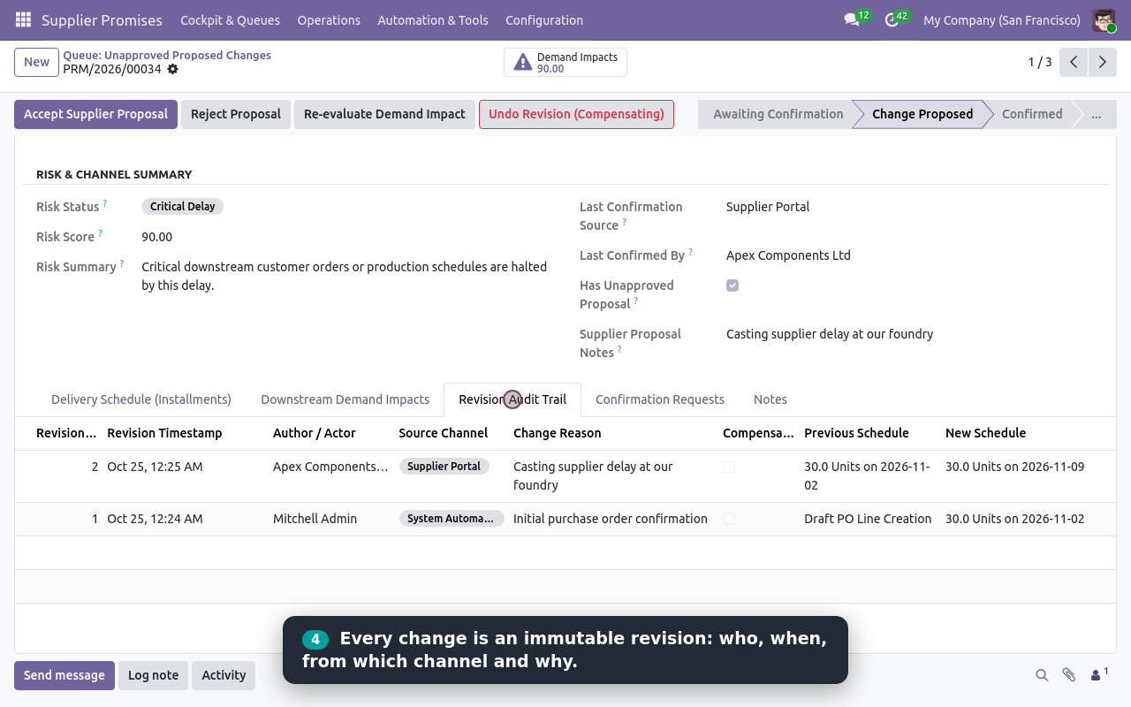Screen dimensions: 1131x707
Task: Toggle Compensating checkbox in revision 2 row
Action: click(729, 467)
